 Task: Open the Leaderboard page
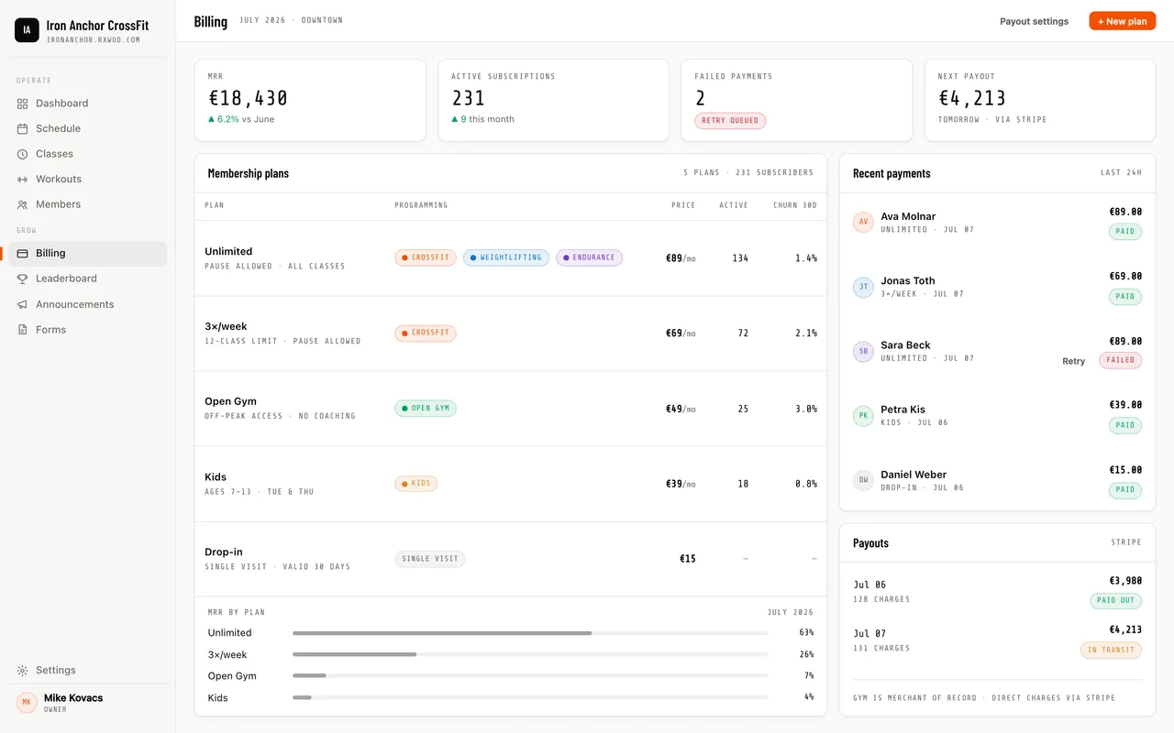coord(88,279)
